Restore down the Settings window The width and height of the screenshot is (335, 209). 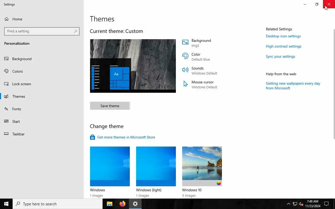pos(317,4)
